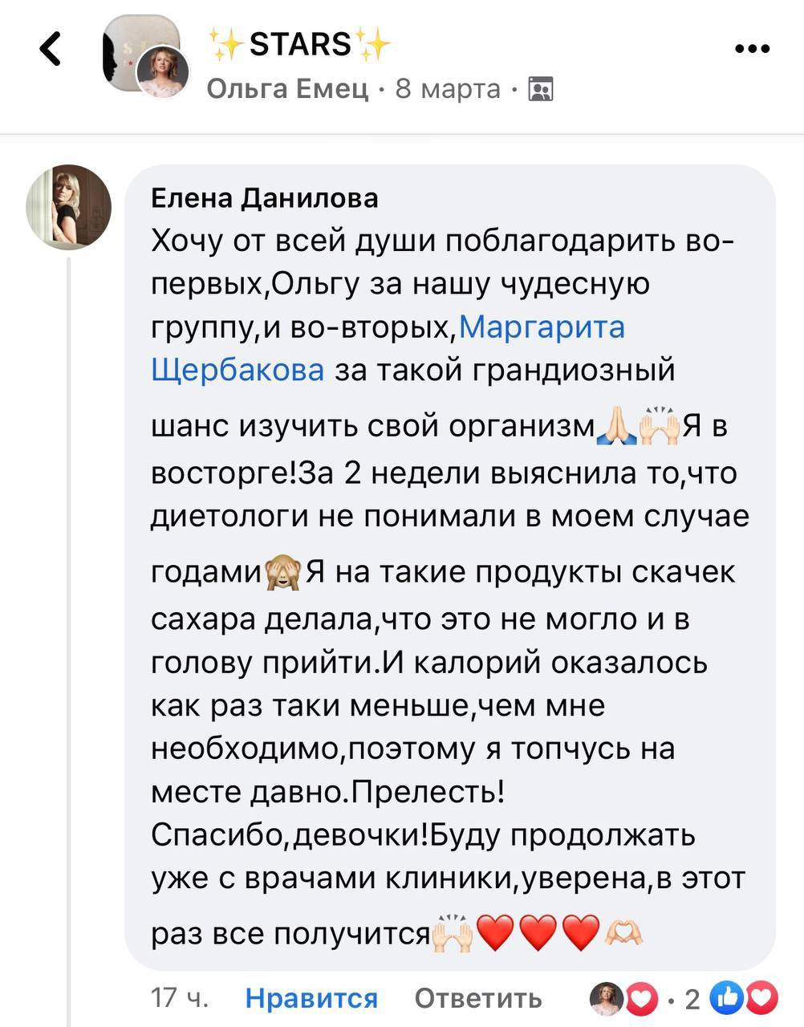Tap Ольга Емец's small round profile avatar
This screenshot has height=1027, width=804.
163,72
